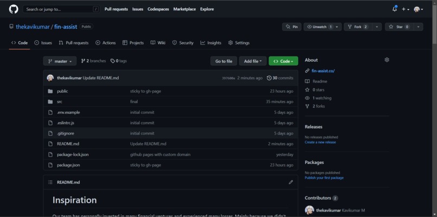The height and width of the screenshot is (217, 437).
Task: Open the fin-assist.co website link
Action: click(x=323, y=71)
